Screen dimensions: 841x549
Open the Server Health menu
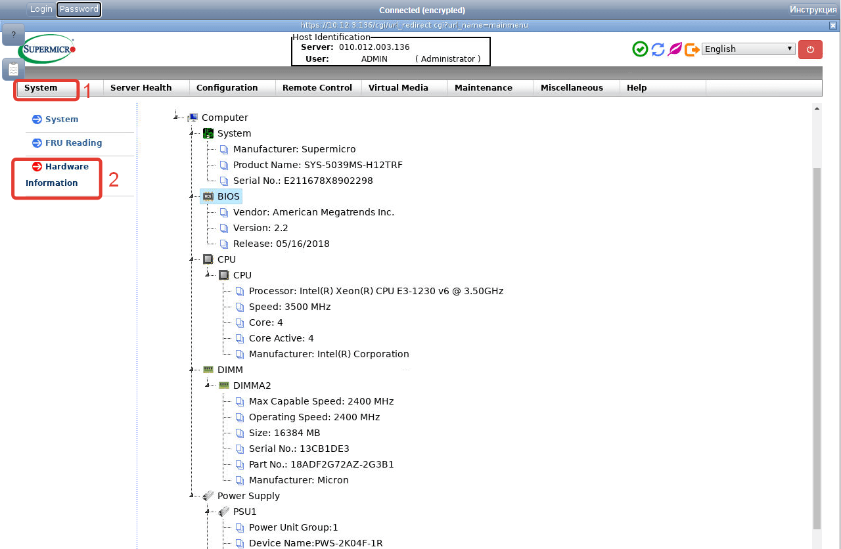[x=141, y=88]
